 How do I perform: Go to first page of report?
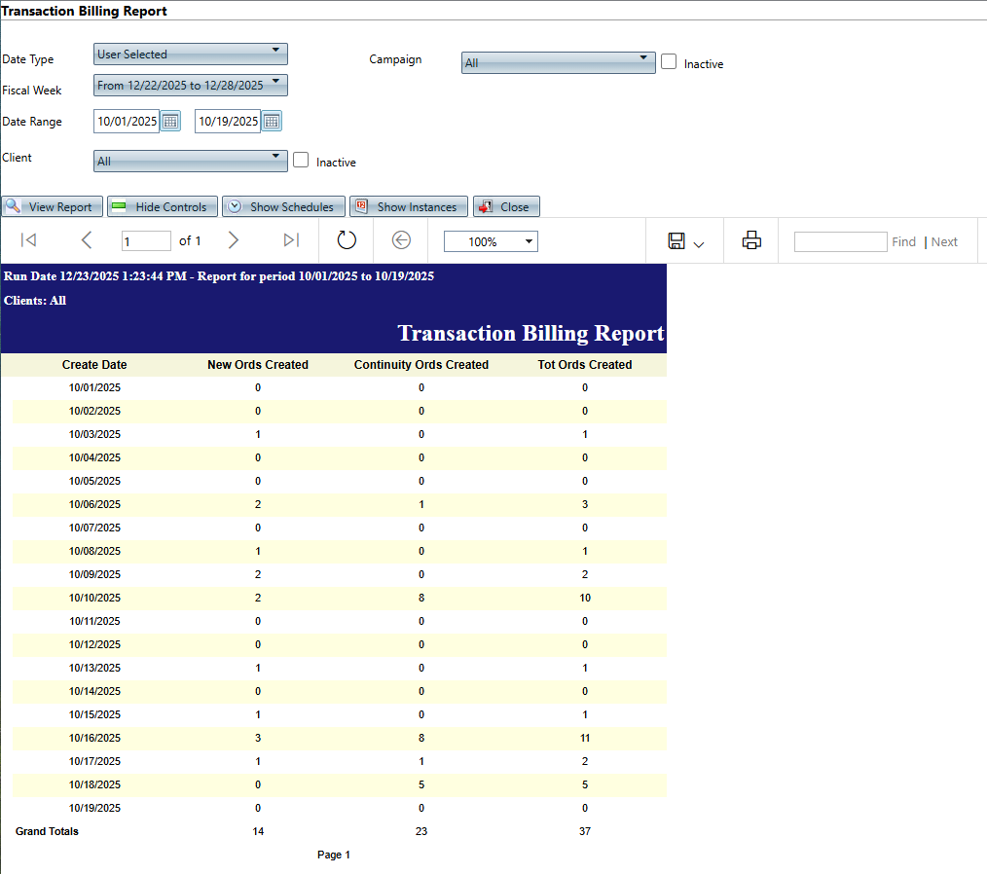[x=28, y=240]
